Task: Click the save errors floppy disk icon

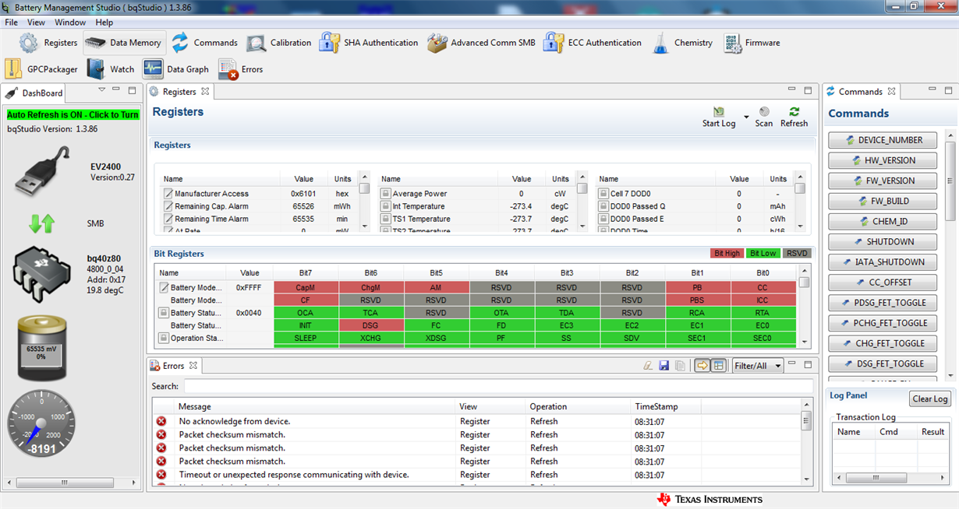Action: [664, 365]
